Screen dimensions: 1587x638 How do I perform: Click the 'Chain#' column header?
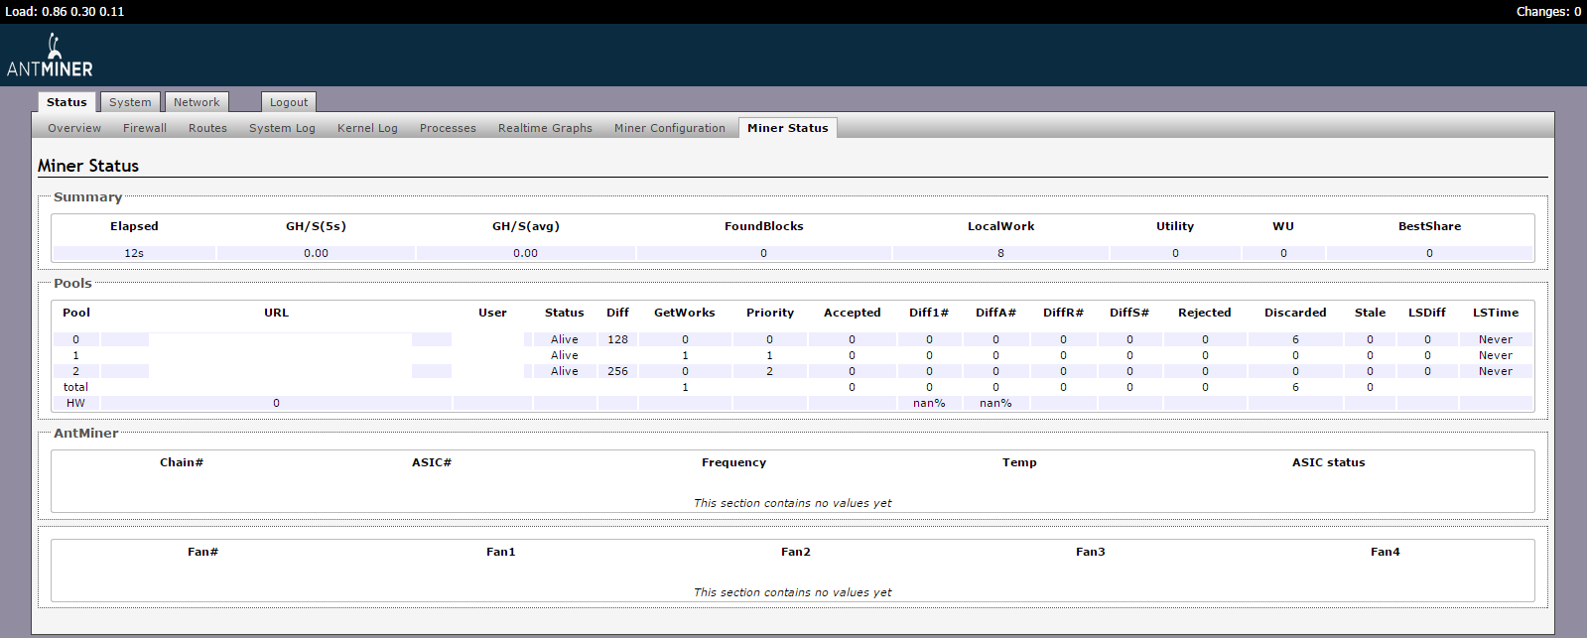click(182, 462)
